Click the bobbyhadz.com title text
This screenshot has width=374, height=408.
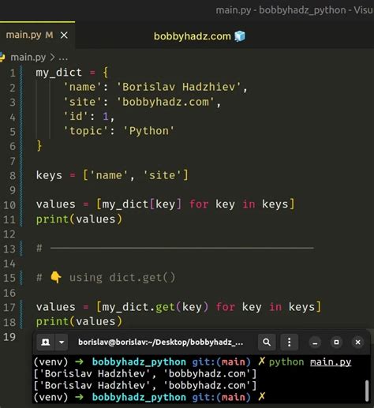tap(193, 36)
